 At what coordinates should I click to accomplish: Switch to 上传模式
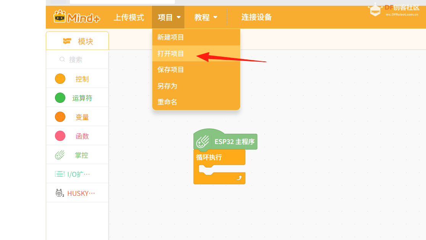[x=129, y=17]
